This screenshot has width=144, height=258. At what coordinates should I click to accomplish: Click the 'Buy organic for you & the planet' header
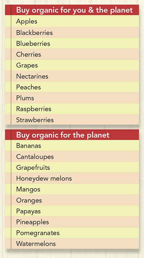point(72,10)
